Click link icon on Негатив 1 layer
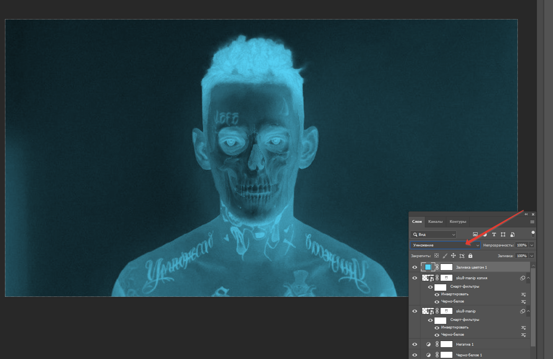 coord(437,344)
